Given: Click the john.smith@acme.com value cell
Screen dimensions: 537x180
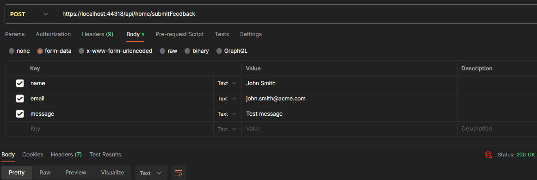Looking at the screenshot, I should pos(350,99).
